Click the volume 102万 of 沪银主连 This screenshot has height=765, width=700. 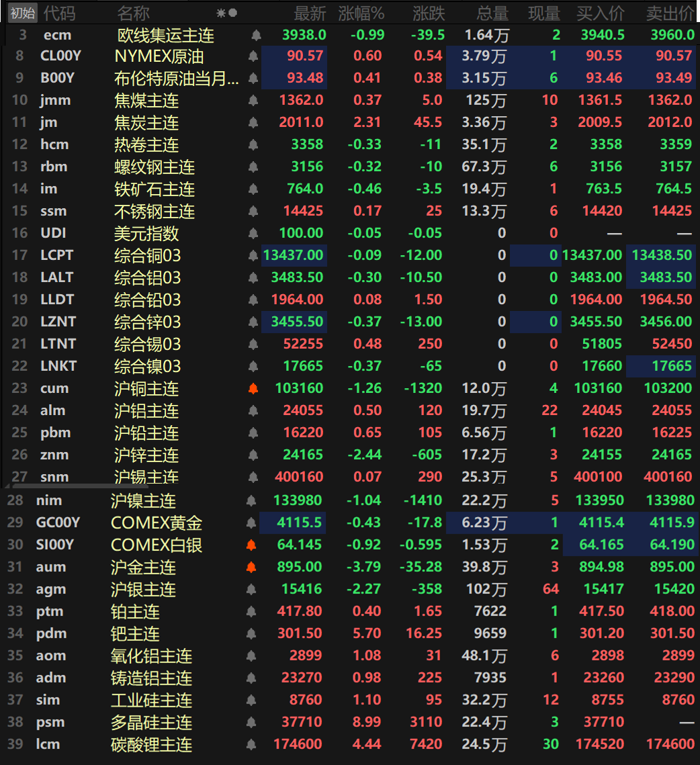click(486, 589)
